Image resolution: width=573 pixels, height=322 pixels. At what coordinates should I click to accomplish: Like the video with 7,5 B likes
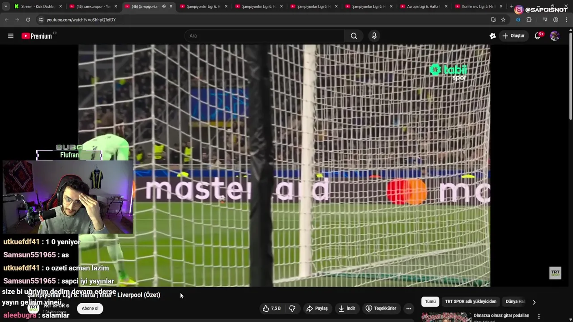pos(272,309)
